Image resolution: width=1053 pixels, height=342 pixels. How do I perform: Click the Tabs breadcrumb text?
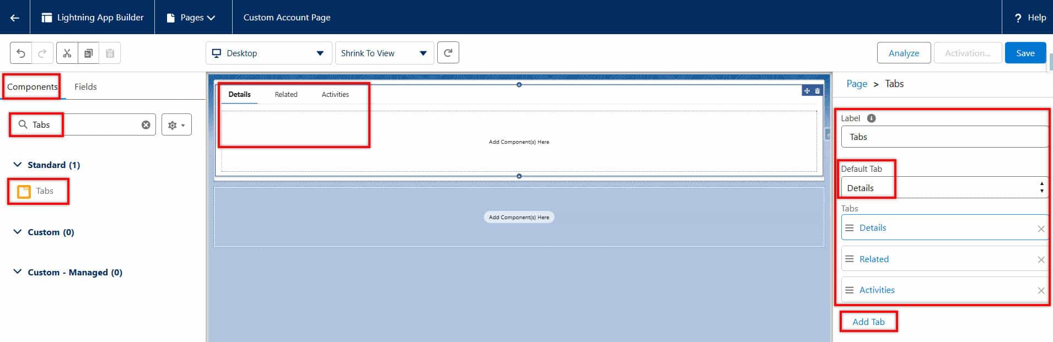click(x=894, y=84)
